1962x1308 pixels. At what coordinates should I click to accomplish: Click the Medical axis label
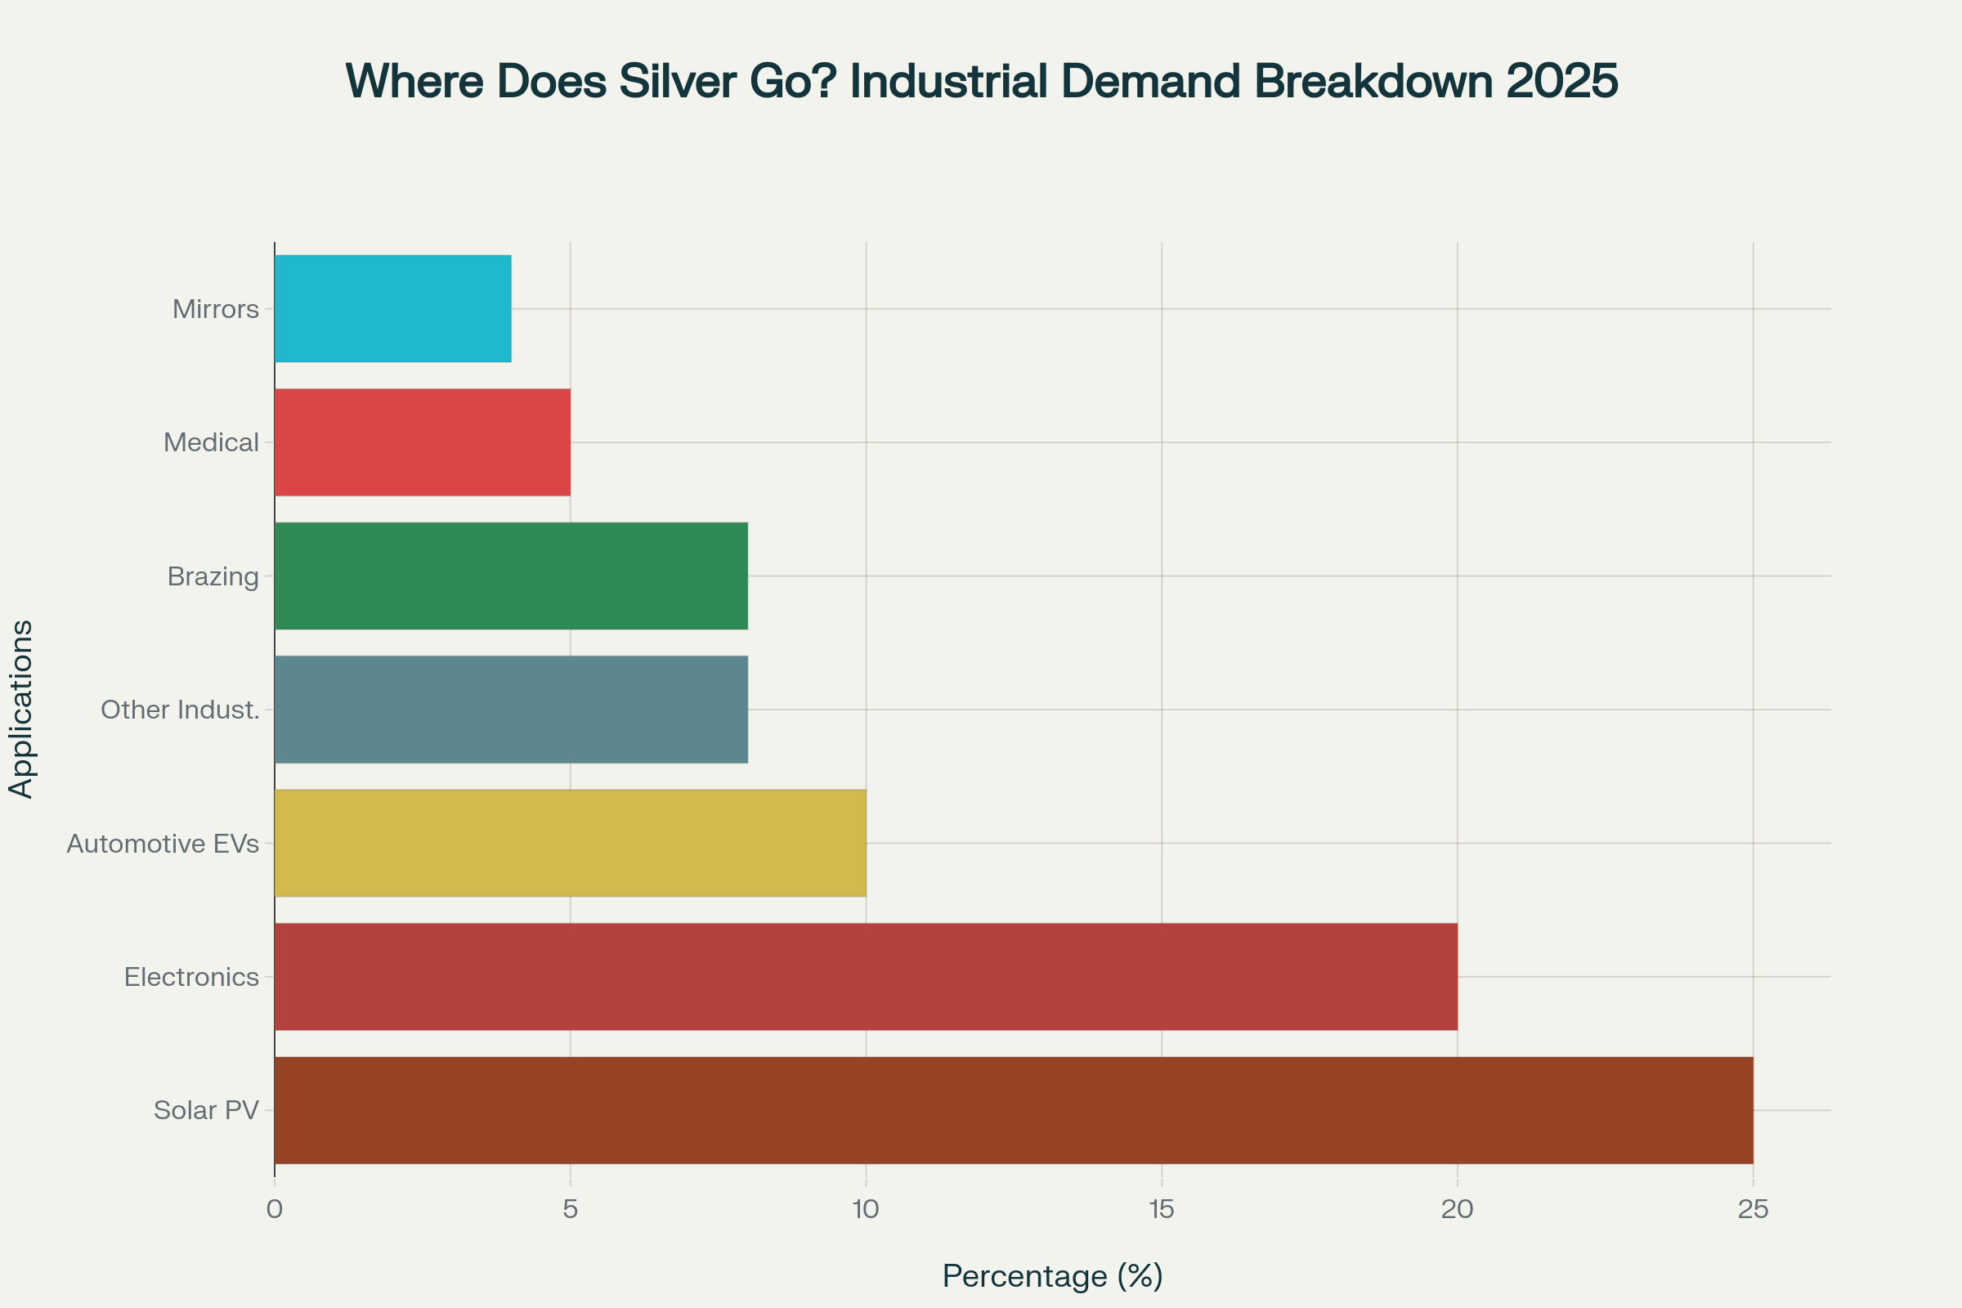[210, 442]
